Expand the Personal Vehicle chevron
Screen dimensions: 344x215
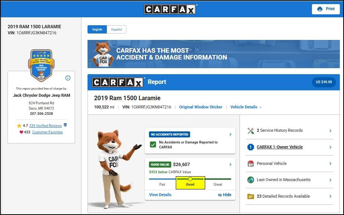click(330, 163)
